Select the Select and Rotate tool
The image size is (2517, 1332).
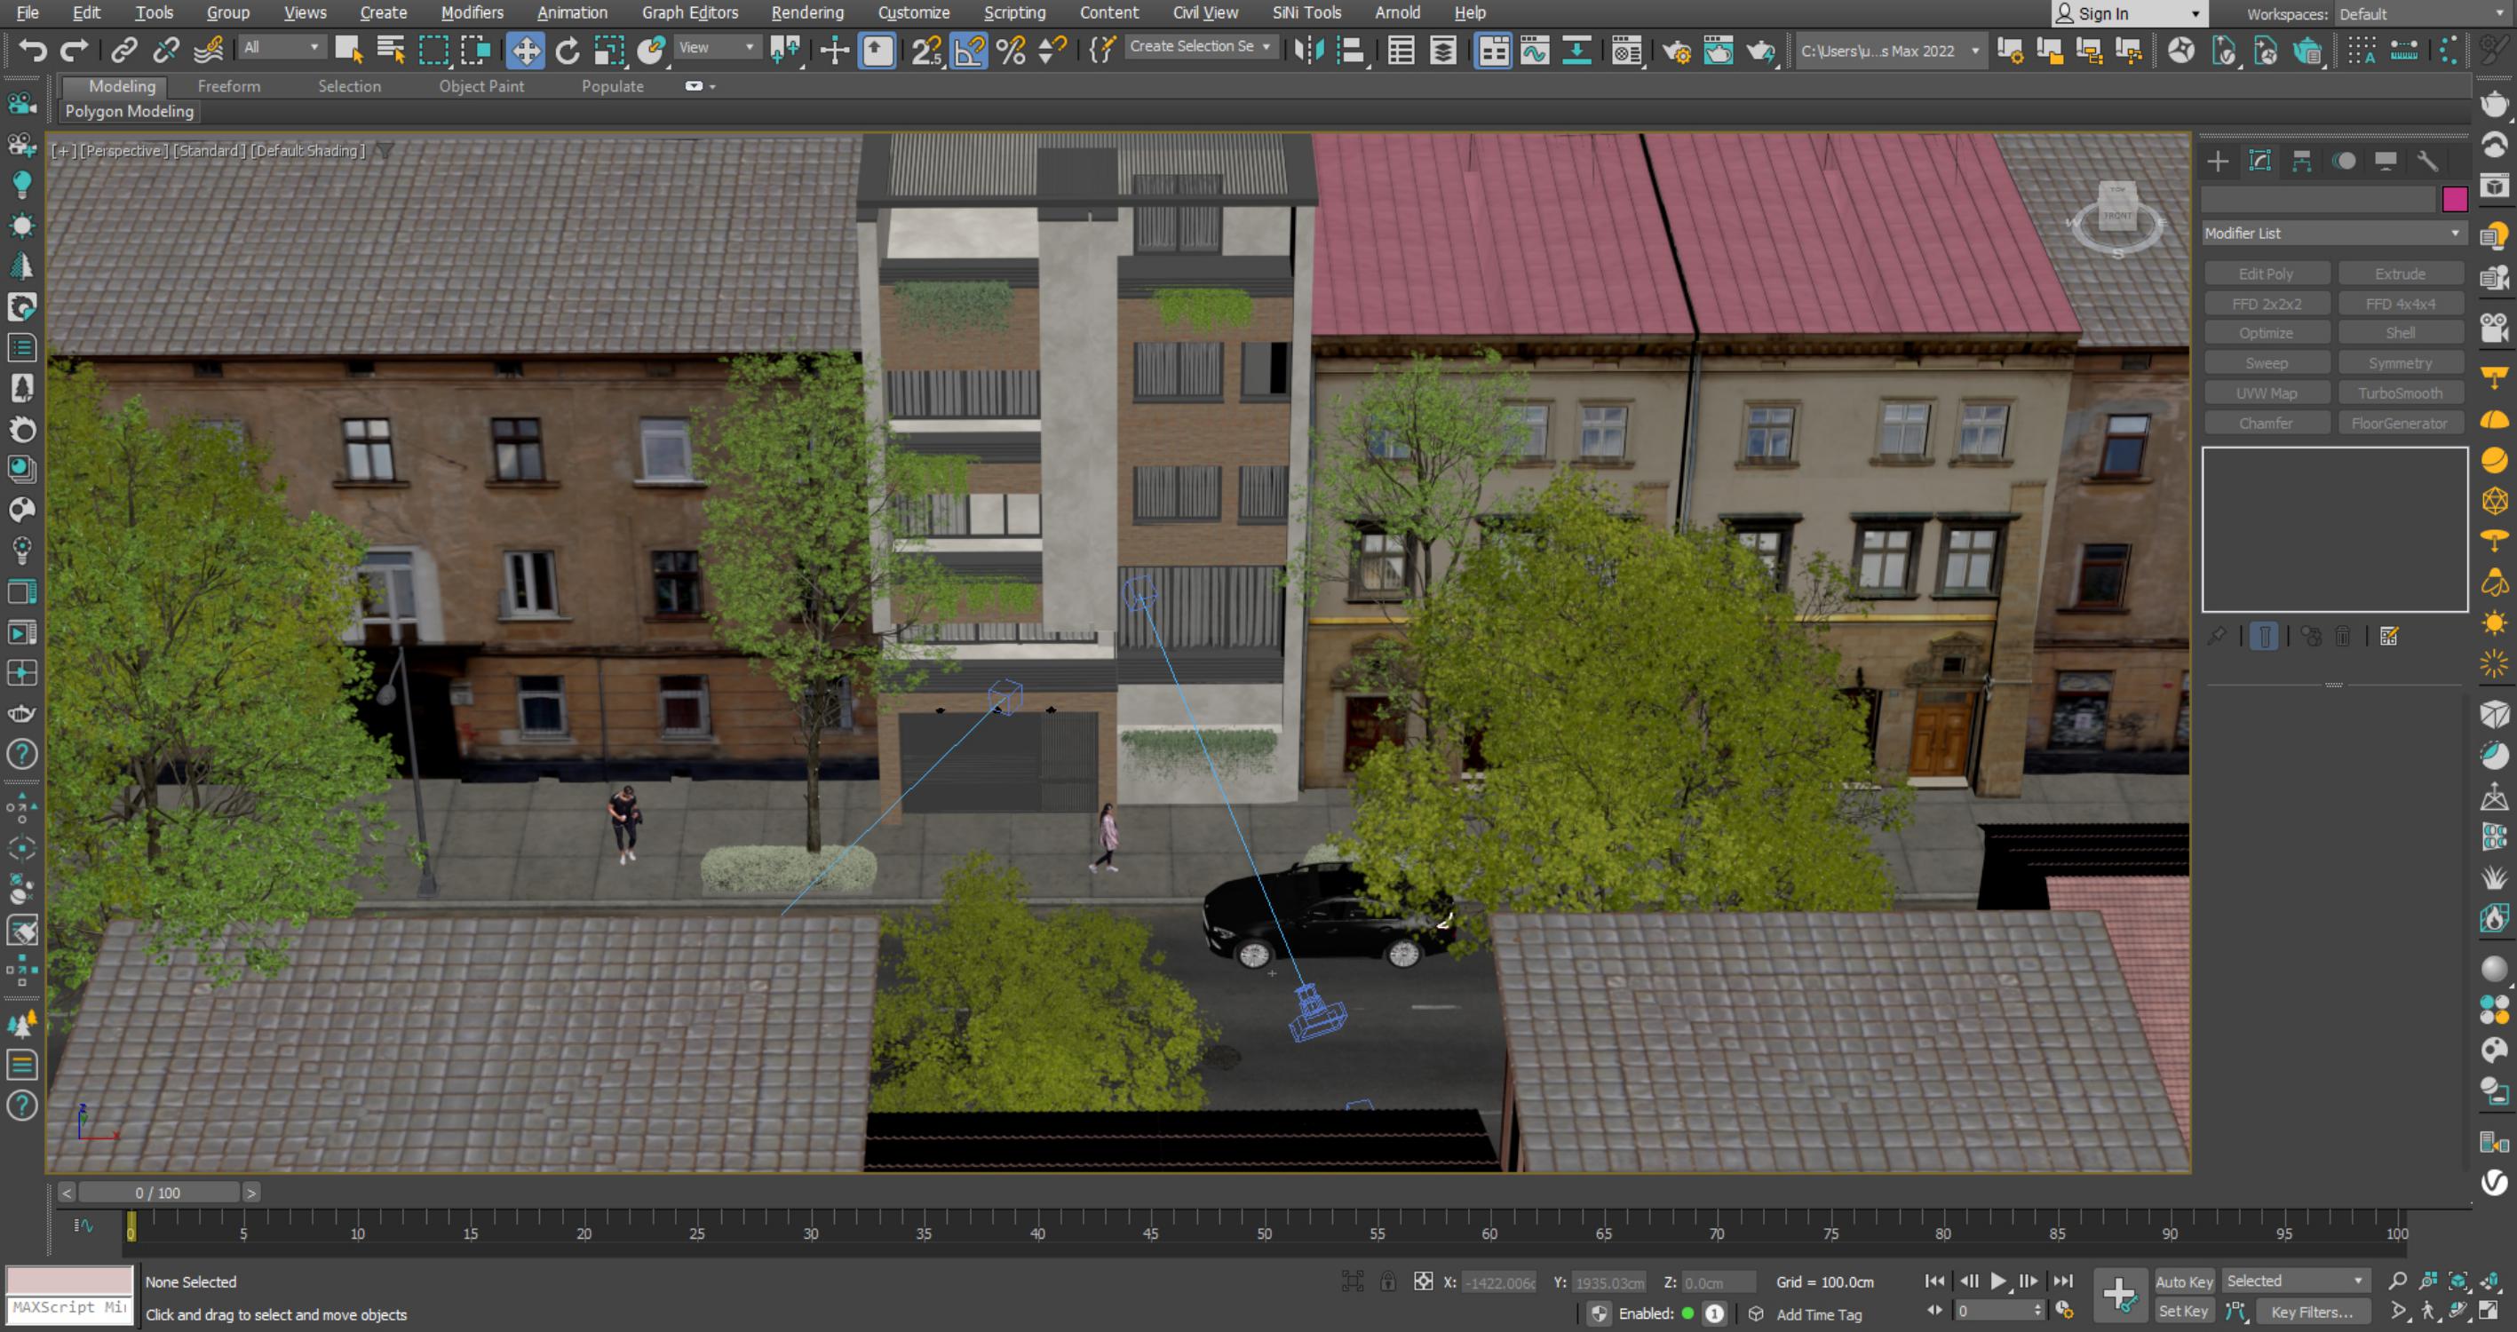point(567,50)
